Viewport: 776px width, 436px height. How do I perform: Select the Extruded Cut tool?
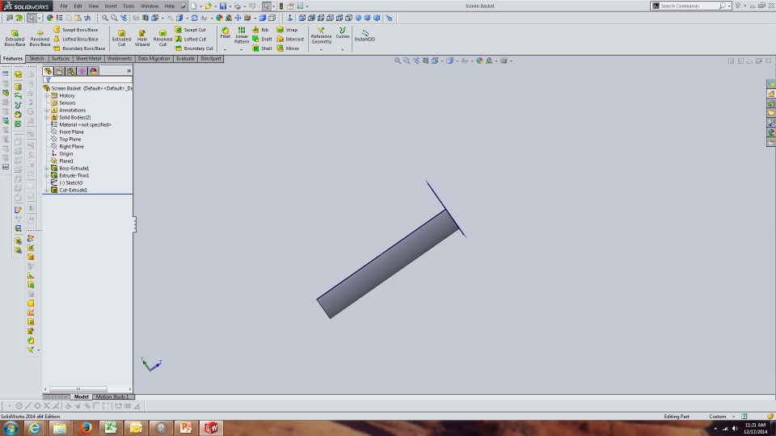(121, 38)
